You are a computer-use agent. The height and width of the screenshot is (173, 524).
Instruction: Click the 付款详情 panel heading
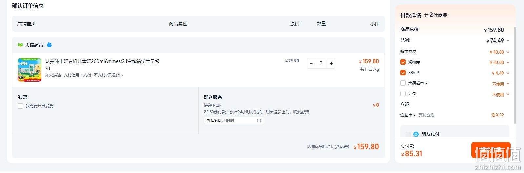411,15
